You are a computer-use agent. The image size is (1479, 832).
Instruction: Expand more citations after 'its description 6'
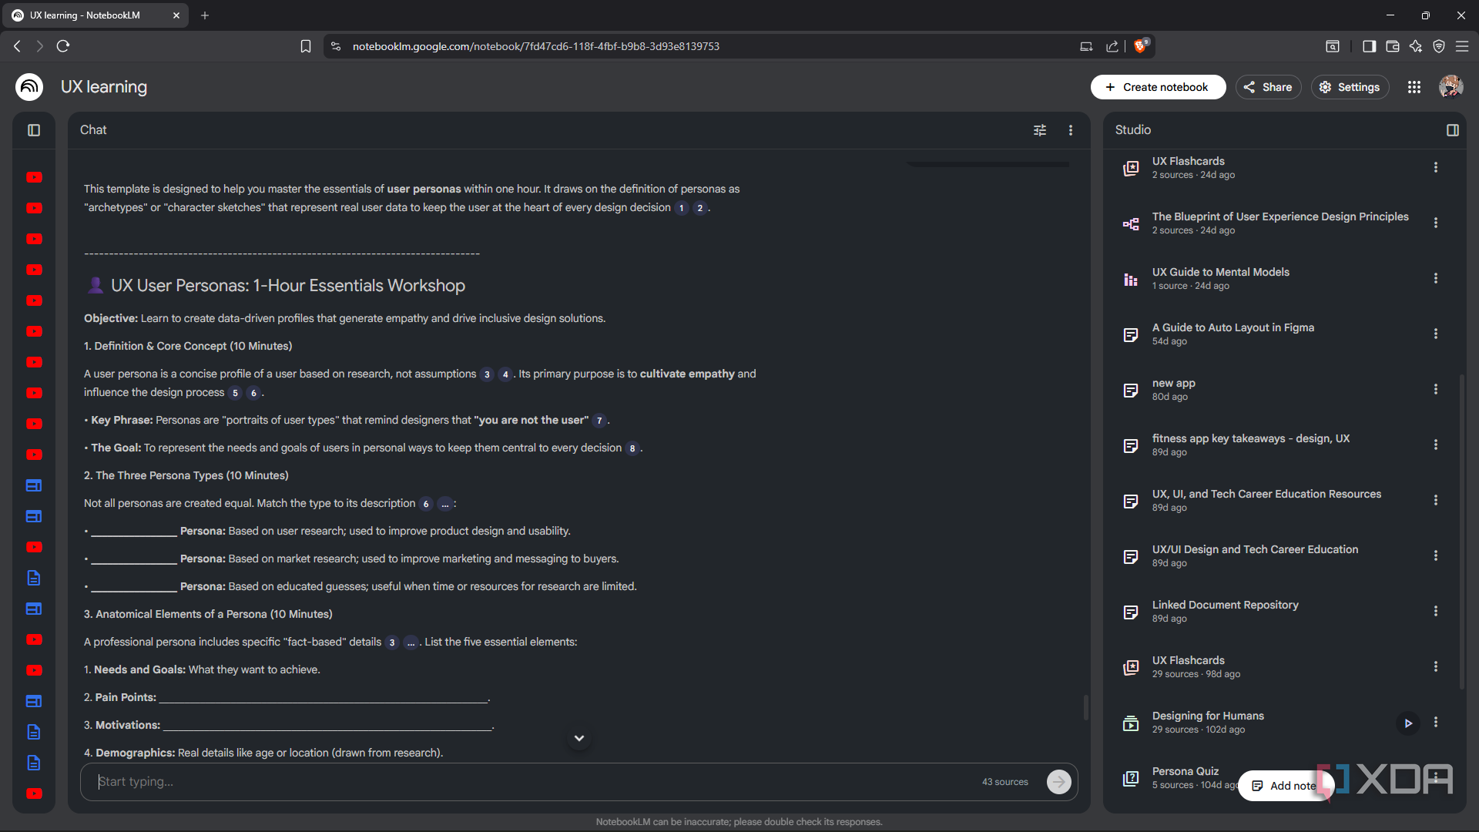click(x=445, y=504)
